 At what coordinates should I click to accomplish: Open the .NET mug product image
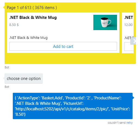click(x=105, y=22)
